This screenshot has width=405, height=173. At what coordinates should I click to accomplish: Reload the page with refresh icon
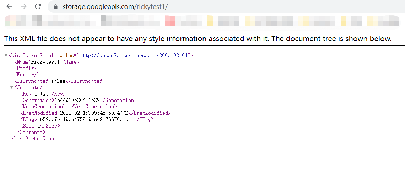(38, 6)
